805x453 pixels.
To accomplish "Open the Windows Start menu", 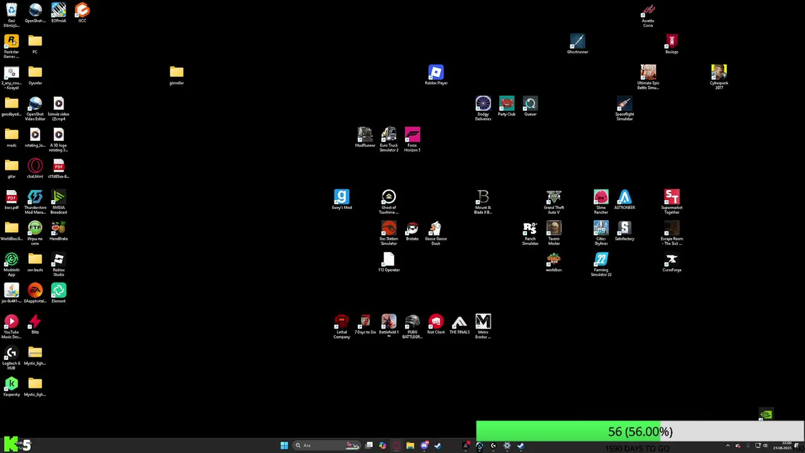I will (284, 445).
